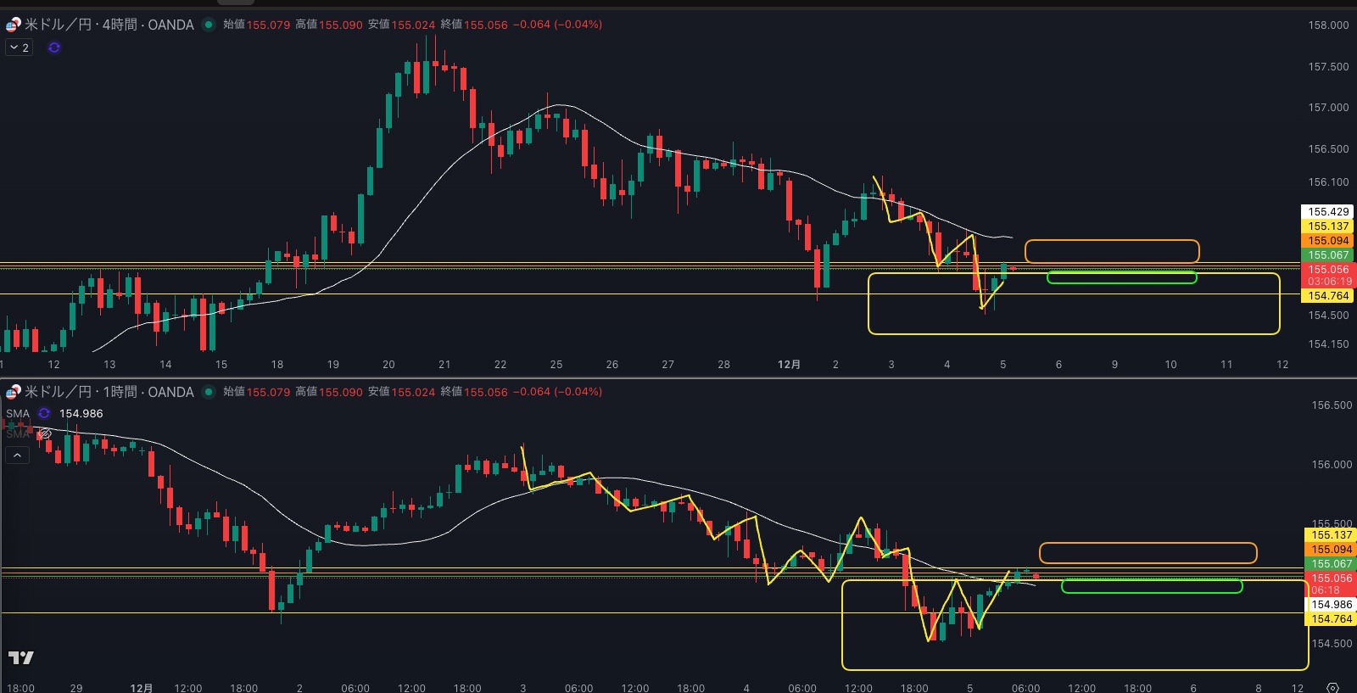Click the purple refresh icon beside SMA 154.986

[x=44, y=414]
